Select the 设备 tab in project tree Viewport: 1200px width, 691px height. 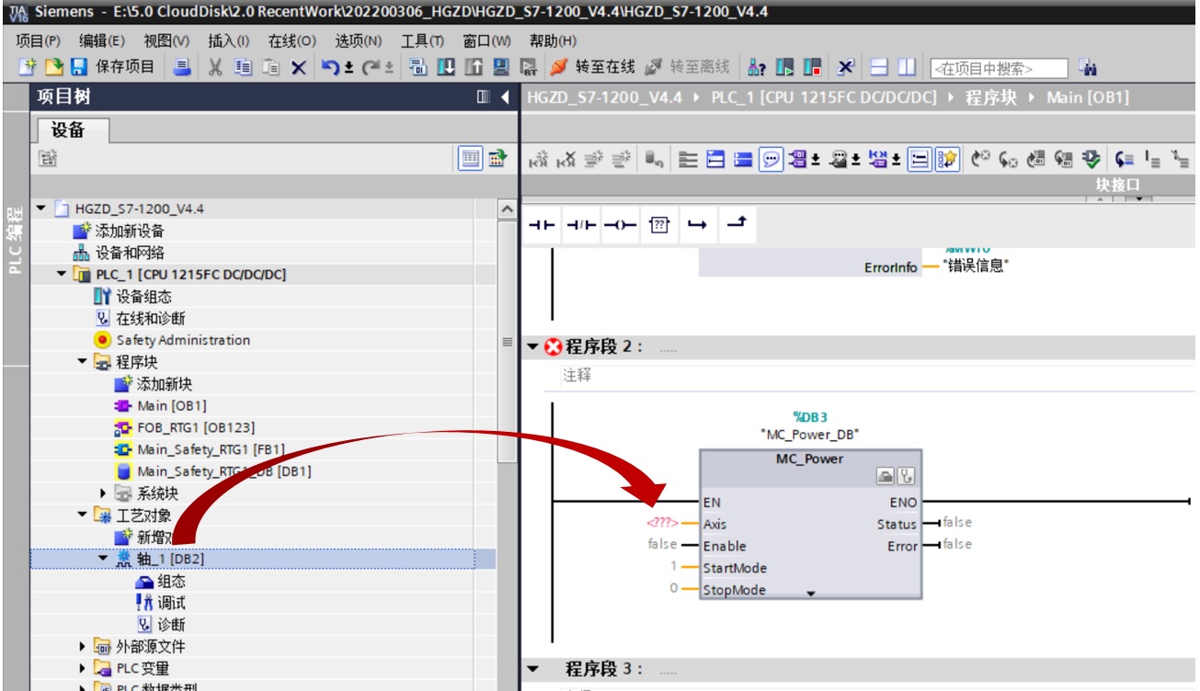pyautogui.click(x=73, y=130)
